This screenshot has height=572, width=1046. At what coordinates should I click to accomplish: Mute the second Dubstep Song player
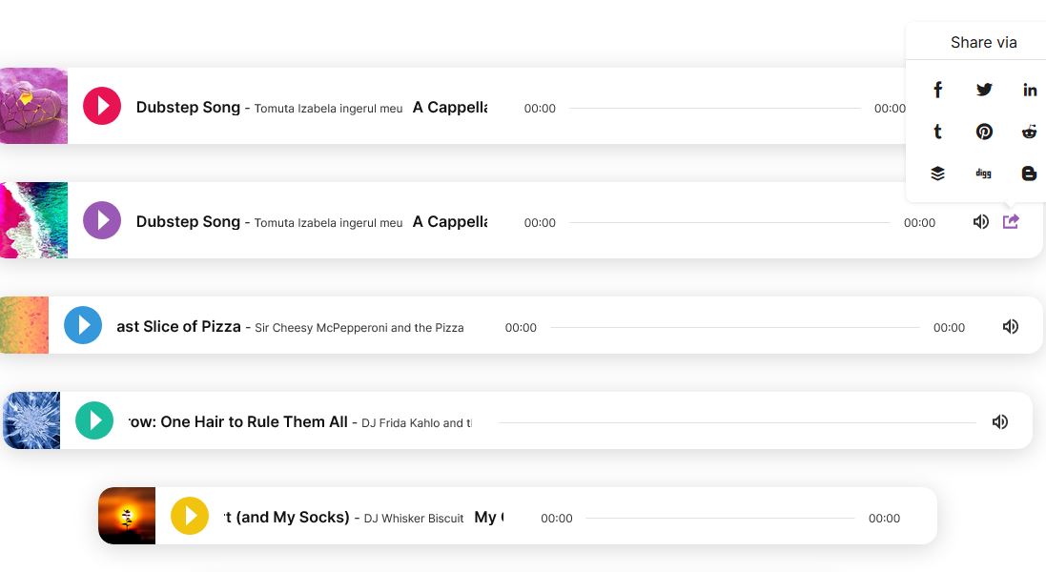(x=980, y=221)
